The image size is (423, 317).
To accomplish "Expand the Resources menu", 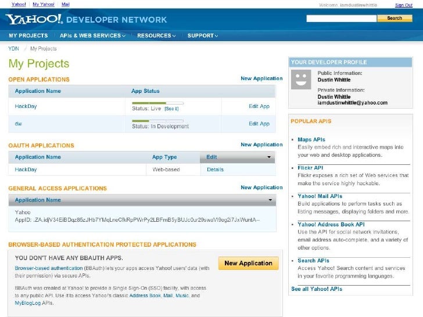I will tap(156, 35).
